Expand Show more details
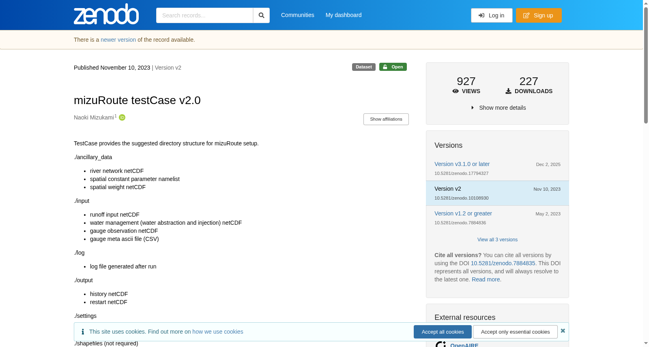 coord(498,108)
